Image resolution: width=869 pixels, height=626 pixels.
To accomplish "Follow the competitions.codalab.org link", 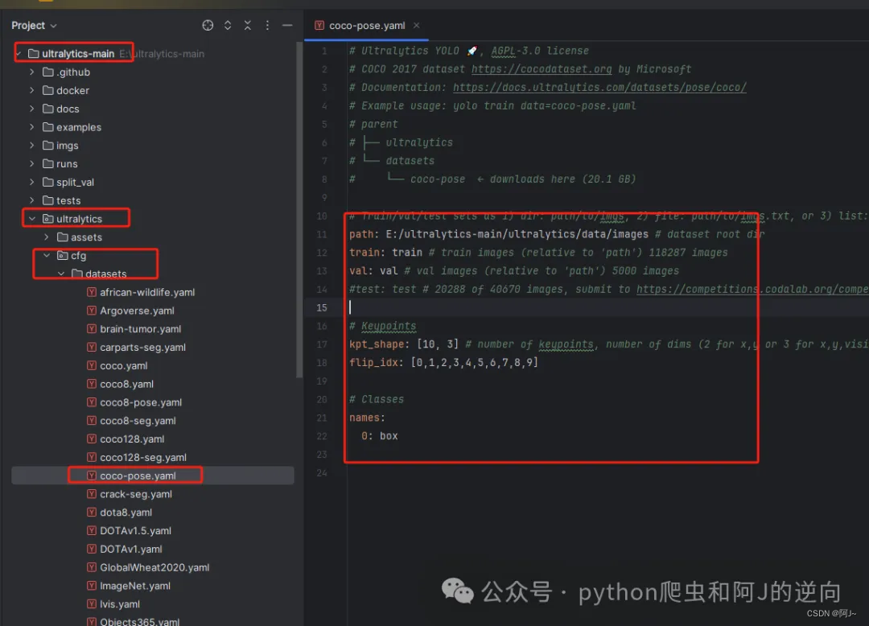I will tap(752, 289).
